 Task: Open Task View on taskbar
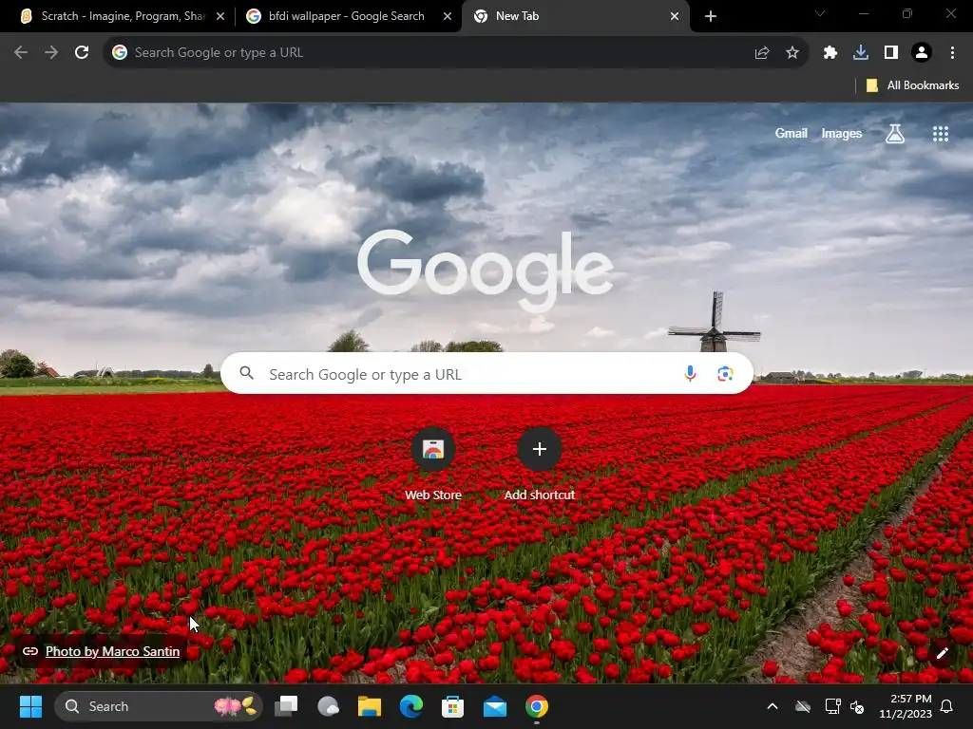click(x=286, y=706)
